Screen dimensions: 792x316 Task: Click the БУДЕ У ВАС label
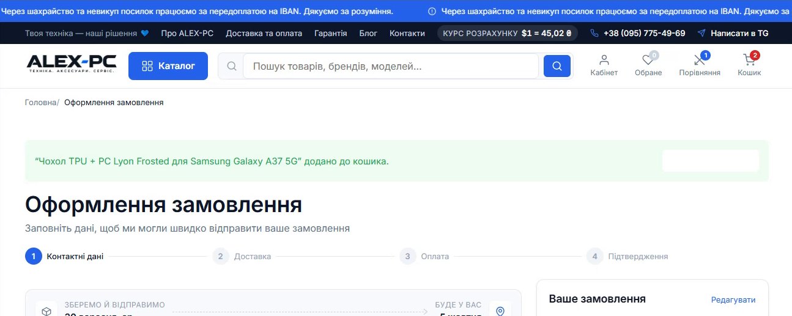pyautogui.click(x=458, y=304)
